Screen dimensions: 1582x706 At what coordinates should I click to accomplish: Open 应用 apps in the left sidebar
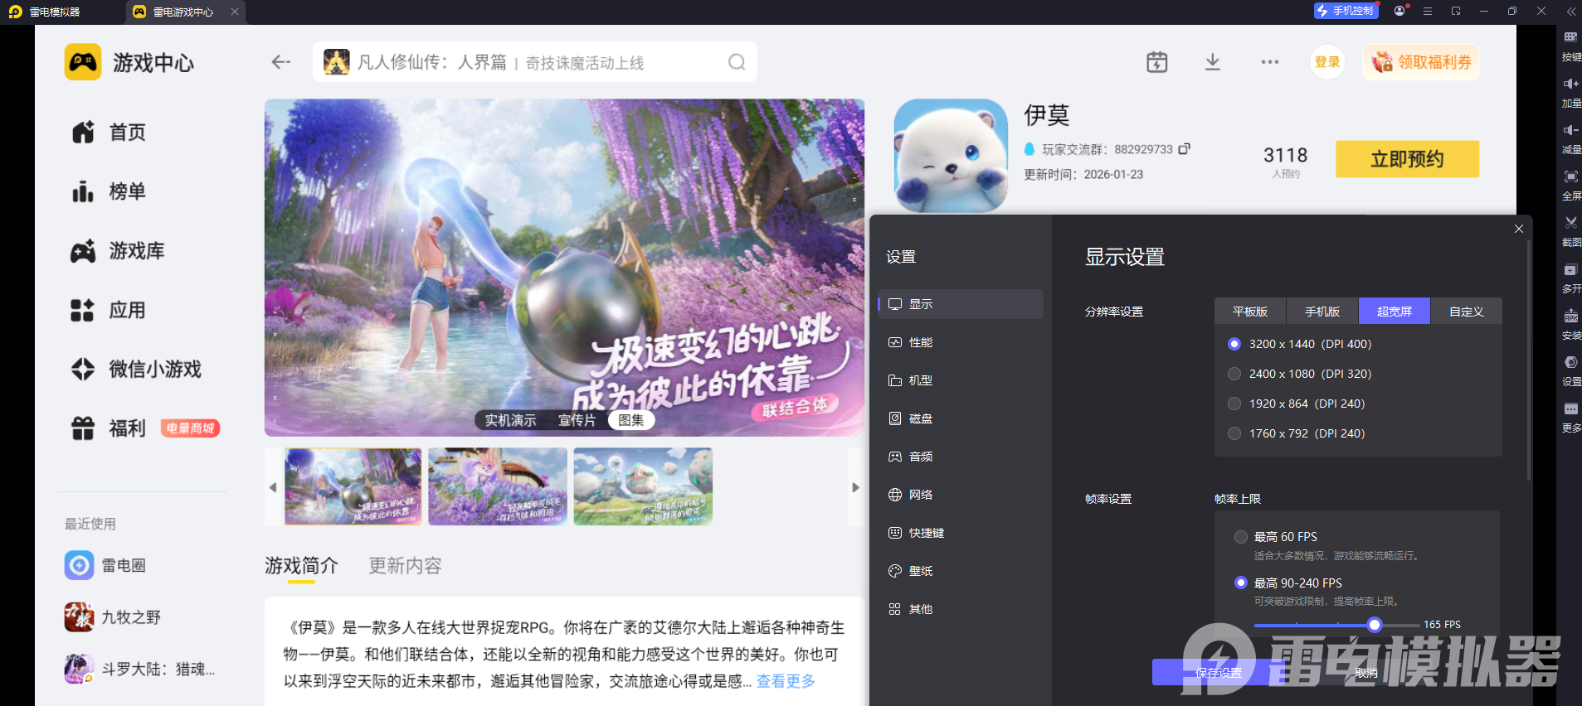(108, 311)
